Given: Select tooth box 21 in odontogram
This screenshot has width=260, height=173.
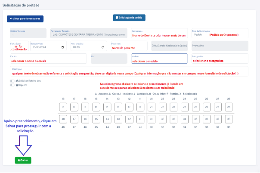Looking at the screenshot, I should pyautogui.click(x=152, y=107).
